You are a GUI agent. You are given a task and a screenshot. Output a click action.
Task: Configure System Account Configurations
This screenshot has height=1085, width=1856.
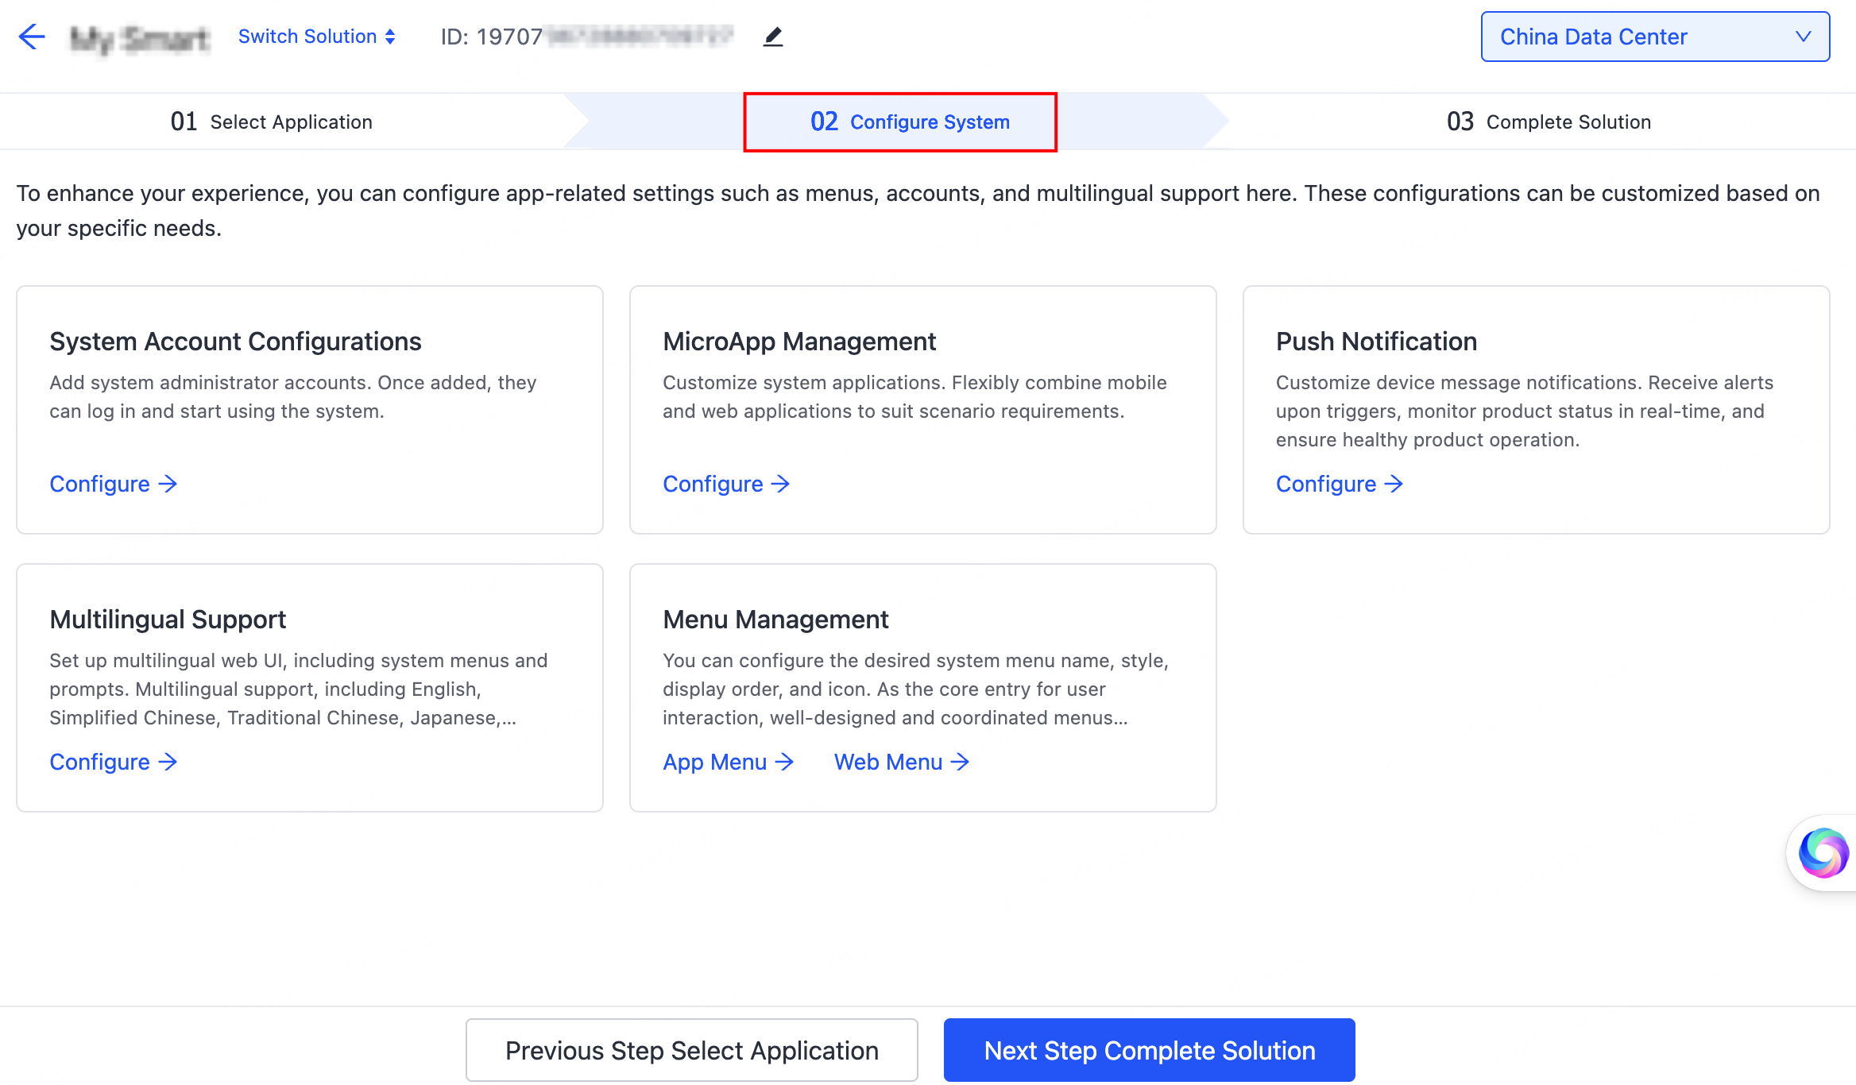coord(100,484)
